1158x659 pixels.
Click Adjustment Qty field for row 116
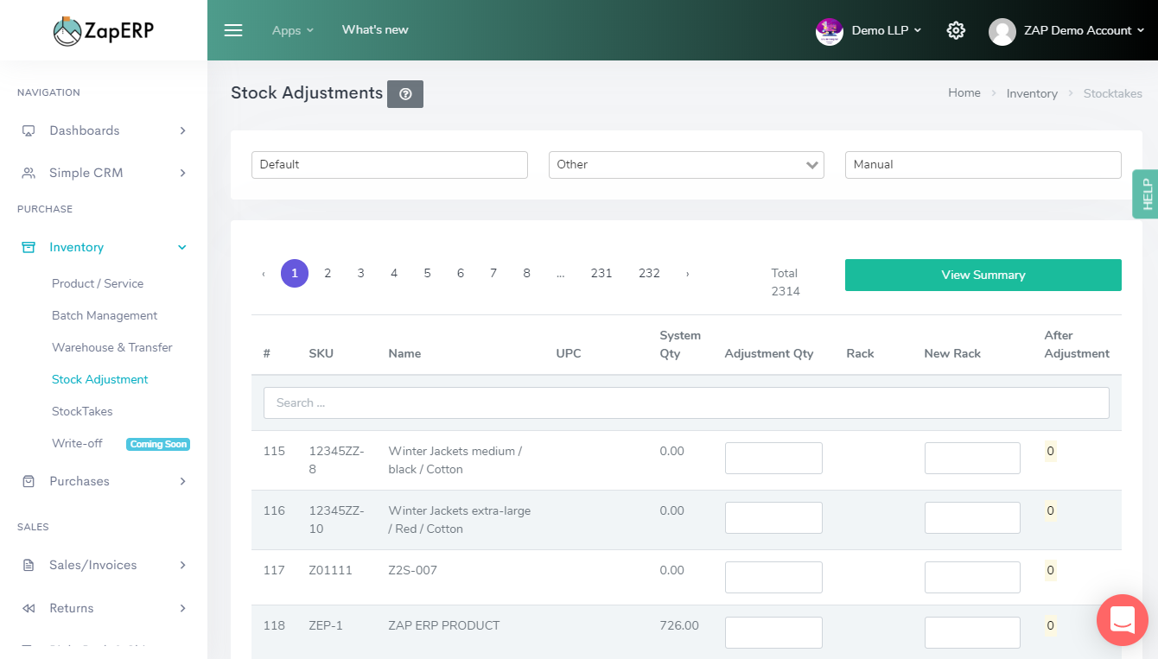[x=773, y=518]
